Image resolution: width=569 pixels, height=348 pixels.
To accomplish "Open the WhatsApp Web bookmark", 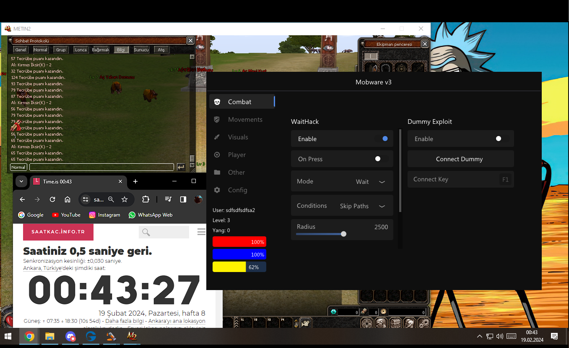I will pyautogui.click(x=151, y=215).
